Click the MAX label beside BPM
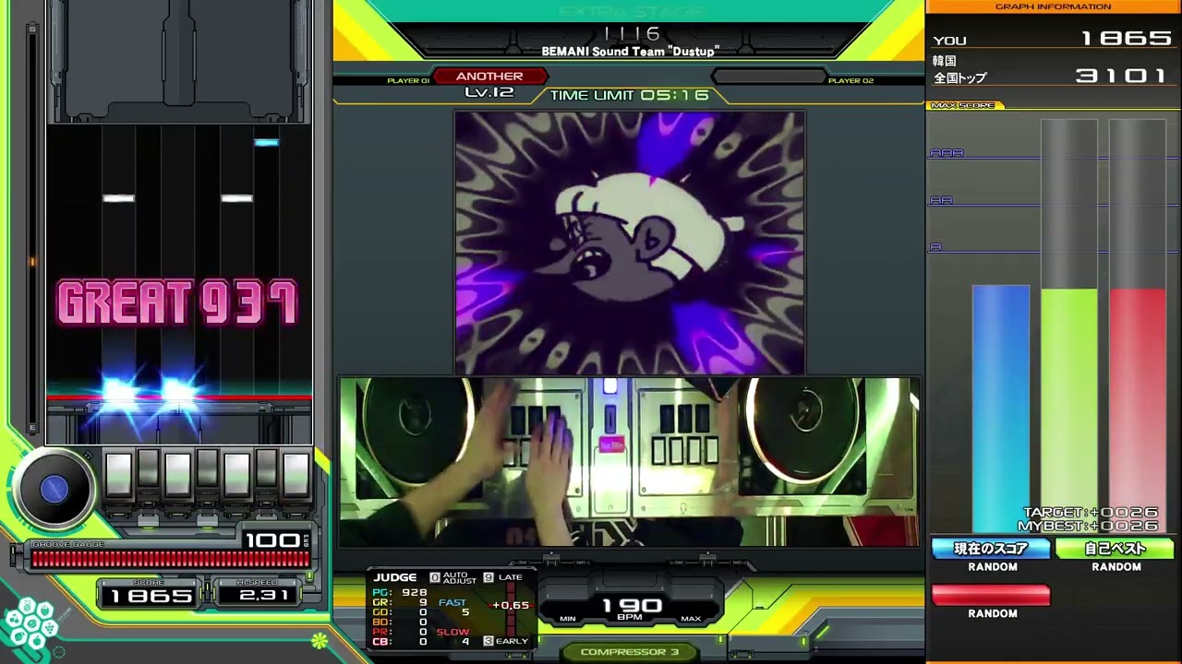1182x664 pixels. [x=691, y=619]
